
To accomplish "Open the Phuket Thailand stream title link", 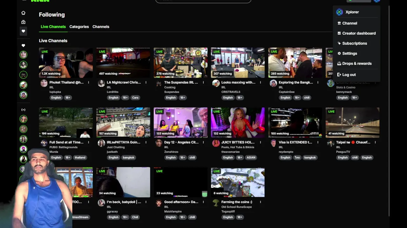I will click(x=66, y=82).
